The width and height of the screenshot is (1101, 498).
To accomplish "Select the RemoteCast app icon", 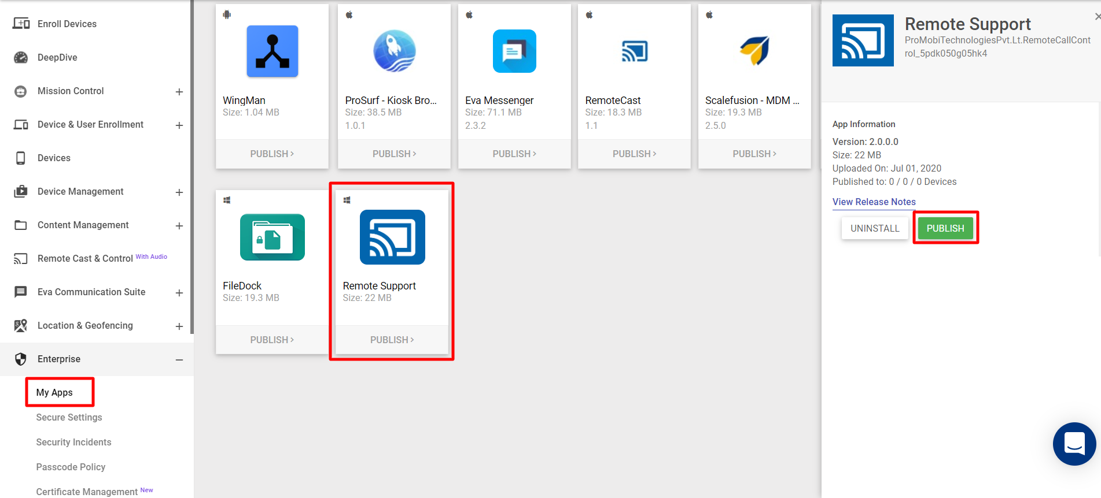I will (635, 51).
